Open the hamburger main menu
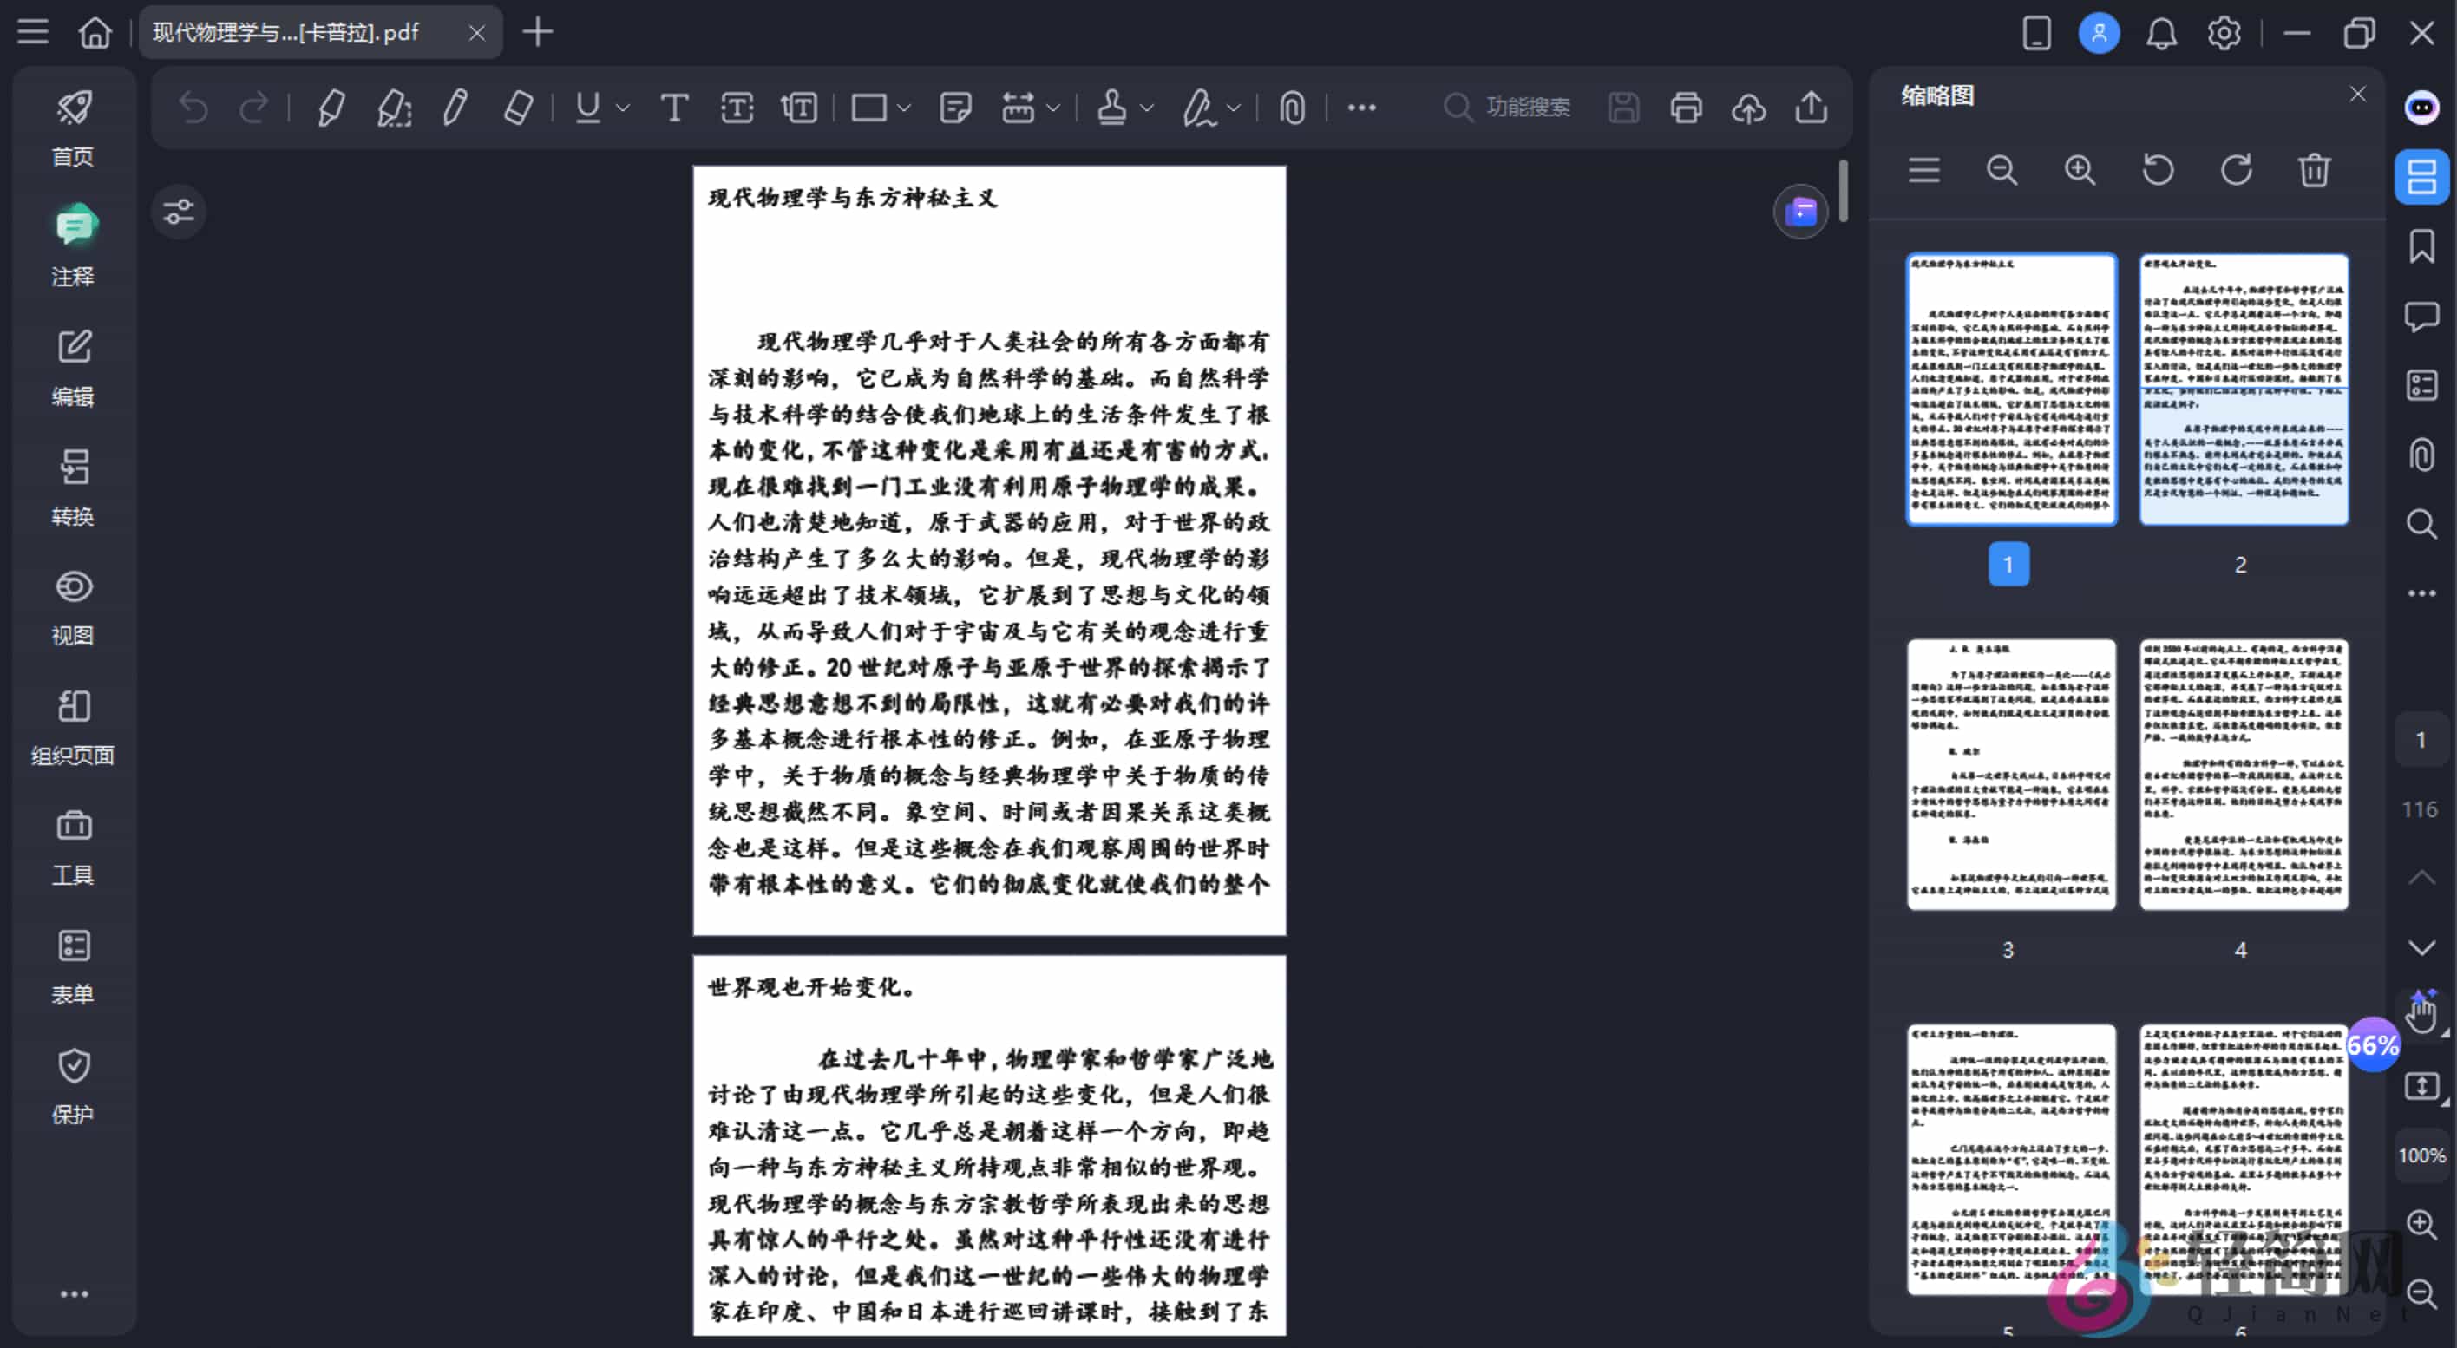Screen dimensions: 2457x1348 [31, 31]
